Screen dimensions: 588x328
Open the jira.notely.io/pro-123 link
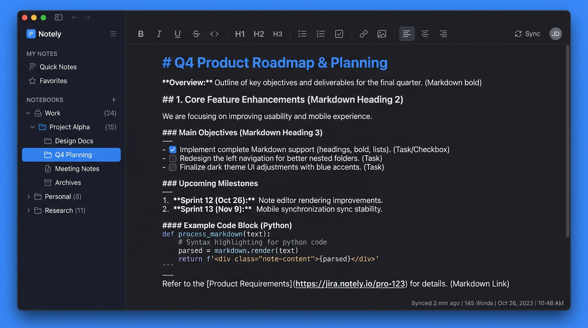click(x=350, y=284)
